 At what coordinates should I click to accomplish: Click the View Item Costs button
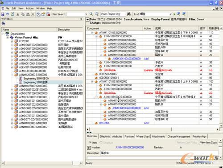(x=208, y=143)
